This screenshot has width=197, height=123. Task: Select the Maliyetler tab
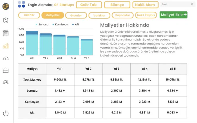(x=53, y=15)
